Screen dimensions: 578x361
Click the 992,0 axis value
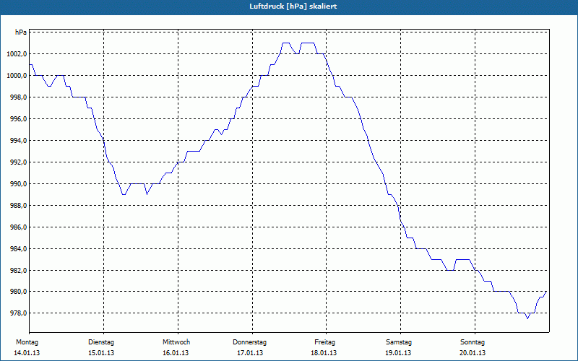[18, 162]
